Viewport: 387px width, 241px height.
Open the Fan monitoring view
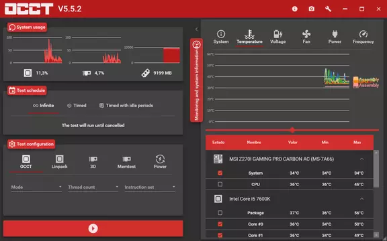coord(306,37)
